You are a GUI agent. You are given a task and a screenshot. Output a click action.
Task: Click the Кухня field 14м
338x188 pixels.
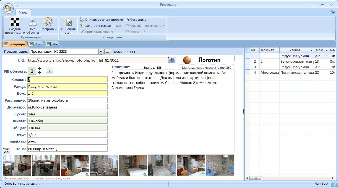coord(67,114)
